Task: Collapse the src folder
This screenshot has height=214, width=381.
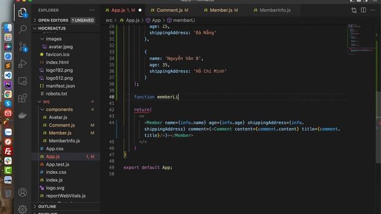Action: [x=46, y=102]
